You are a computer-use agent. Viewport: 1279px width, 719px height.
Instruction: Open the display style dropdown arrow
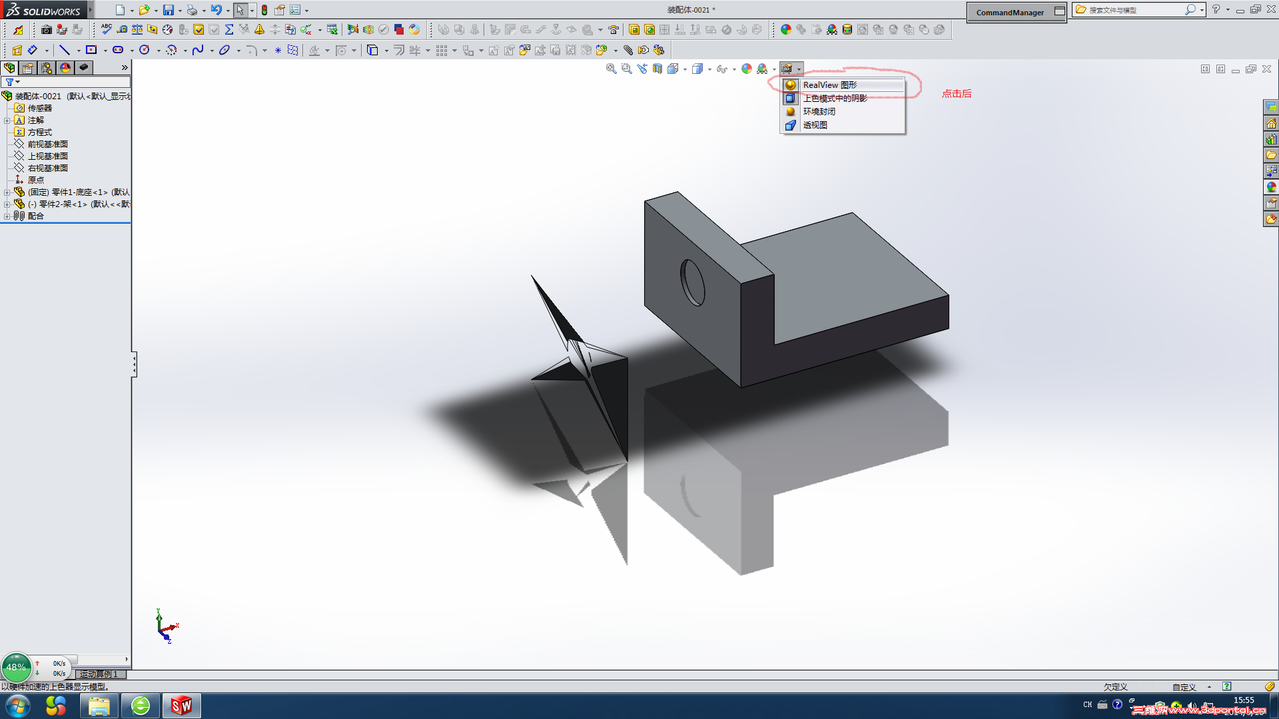pyautogui.click(x=709, y=69)
